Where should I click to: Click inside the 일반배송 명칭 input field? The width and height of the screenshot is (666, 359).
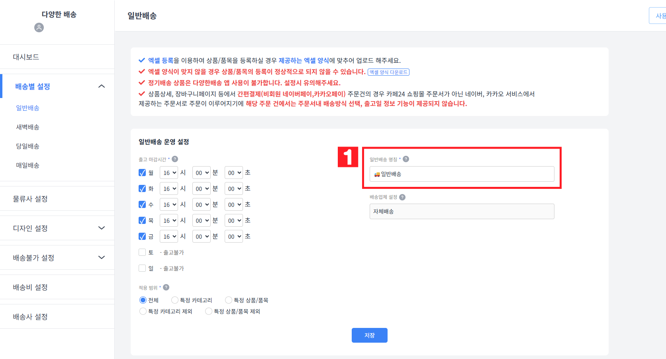[x=461, y=174]
